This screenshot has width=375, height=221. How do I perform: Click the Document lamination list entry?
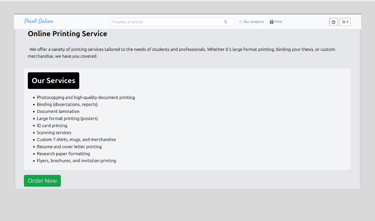(58, 112)
